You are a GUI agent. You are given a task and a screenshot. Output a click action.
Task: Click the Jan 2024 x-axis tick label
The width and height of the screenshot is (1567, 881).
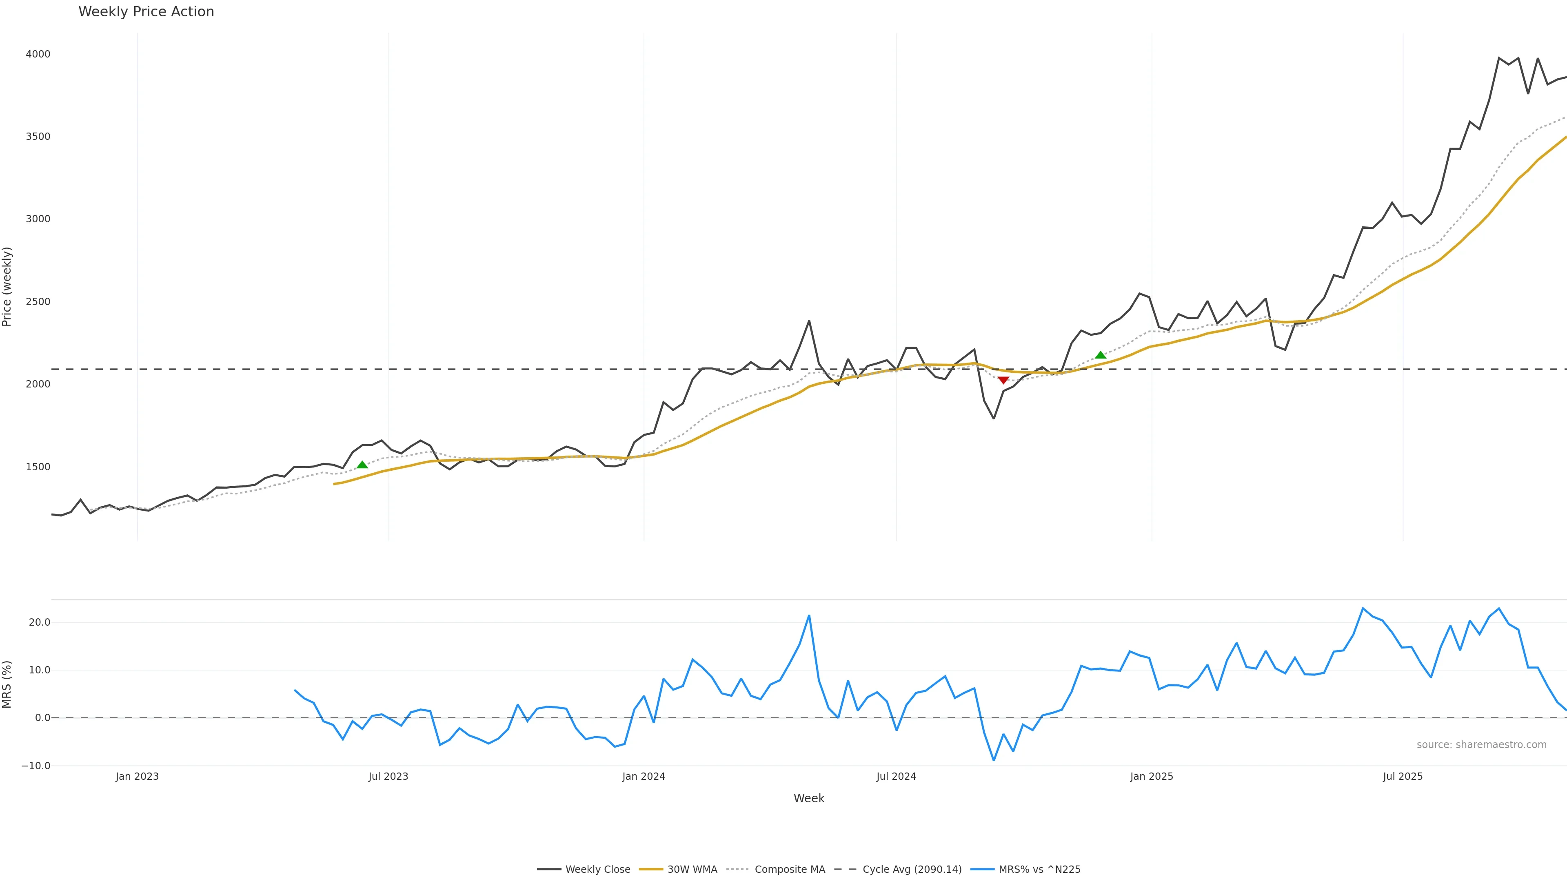coord(644,777)
